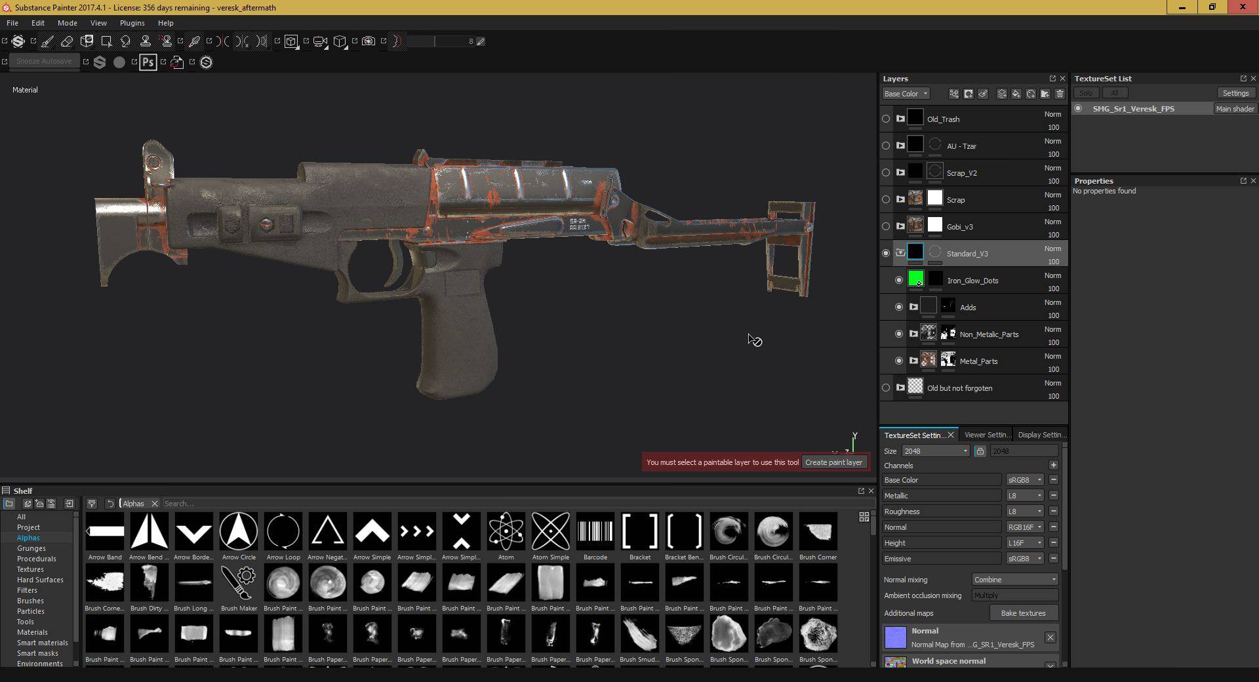Open the Size 2048 dropdown
Image resolution: width=1259 pixels, height=682 pixels.
(936, 451)
